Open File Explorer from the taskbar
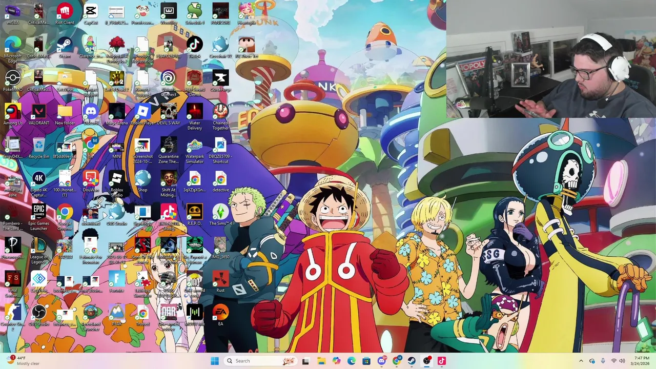 tap(321, 361)
